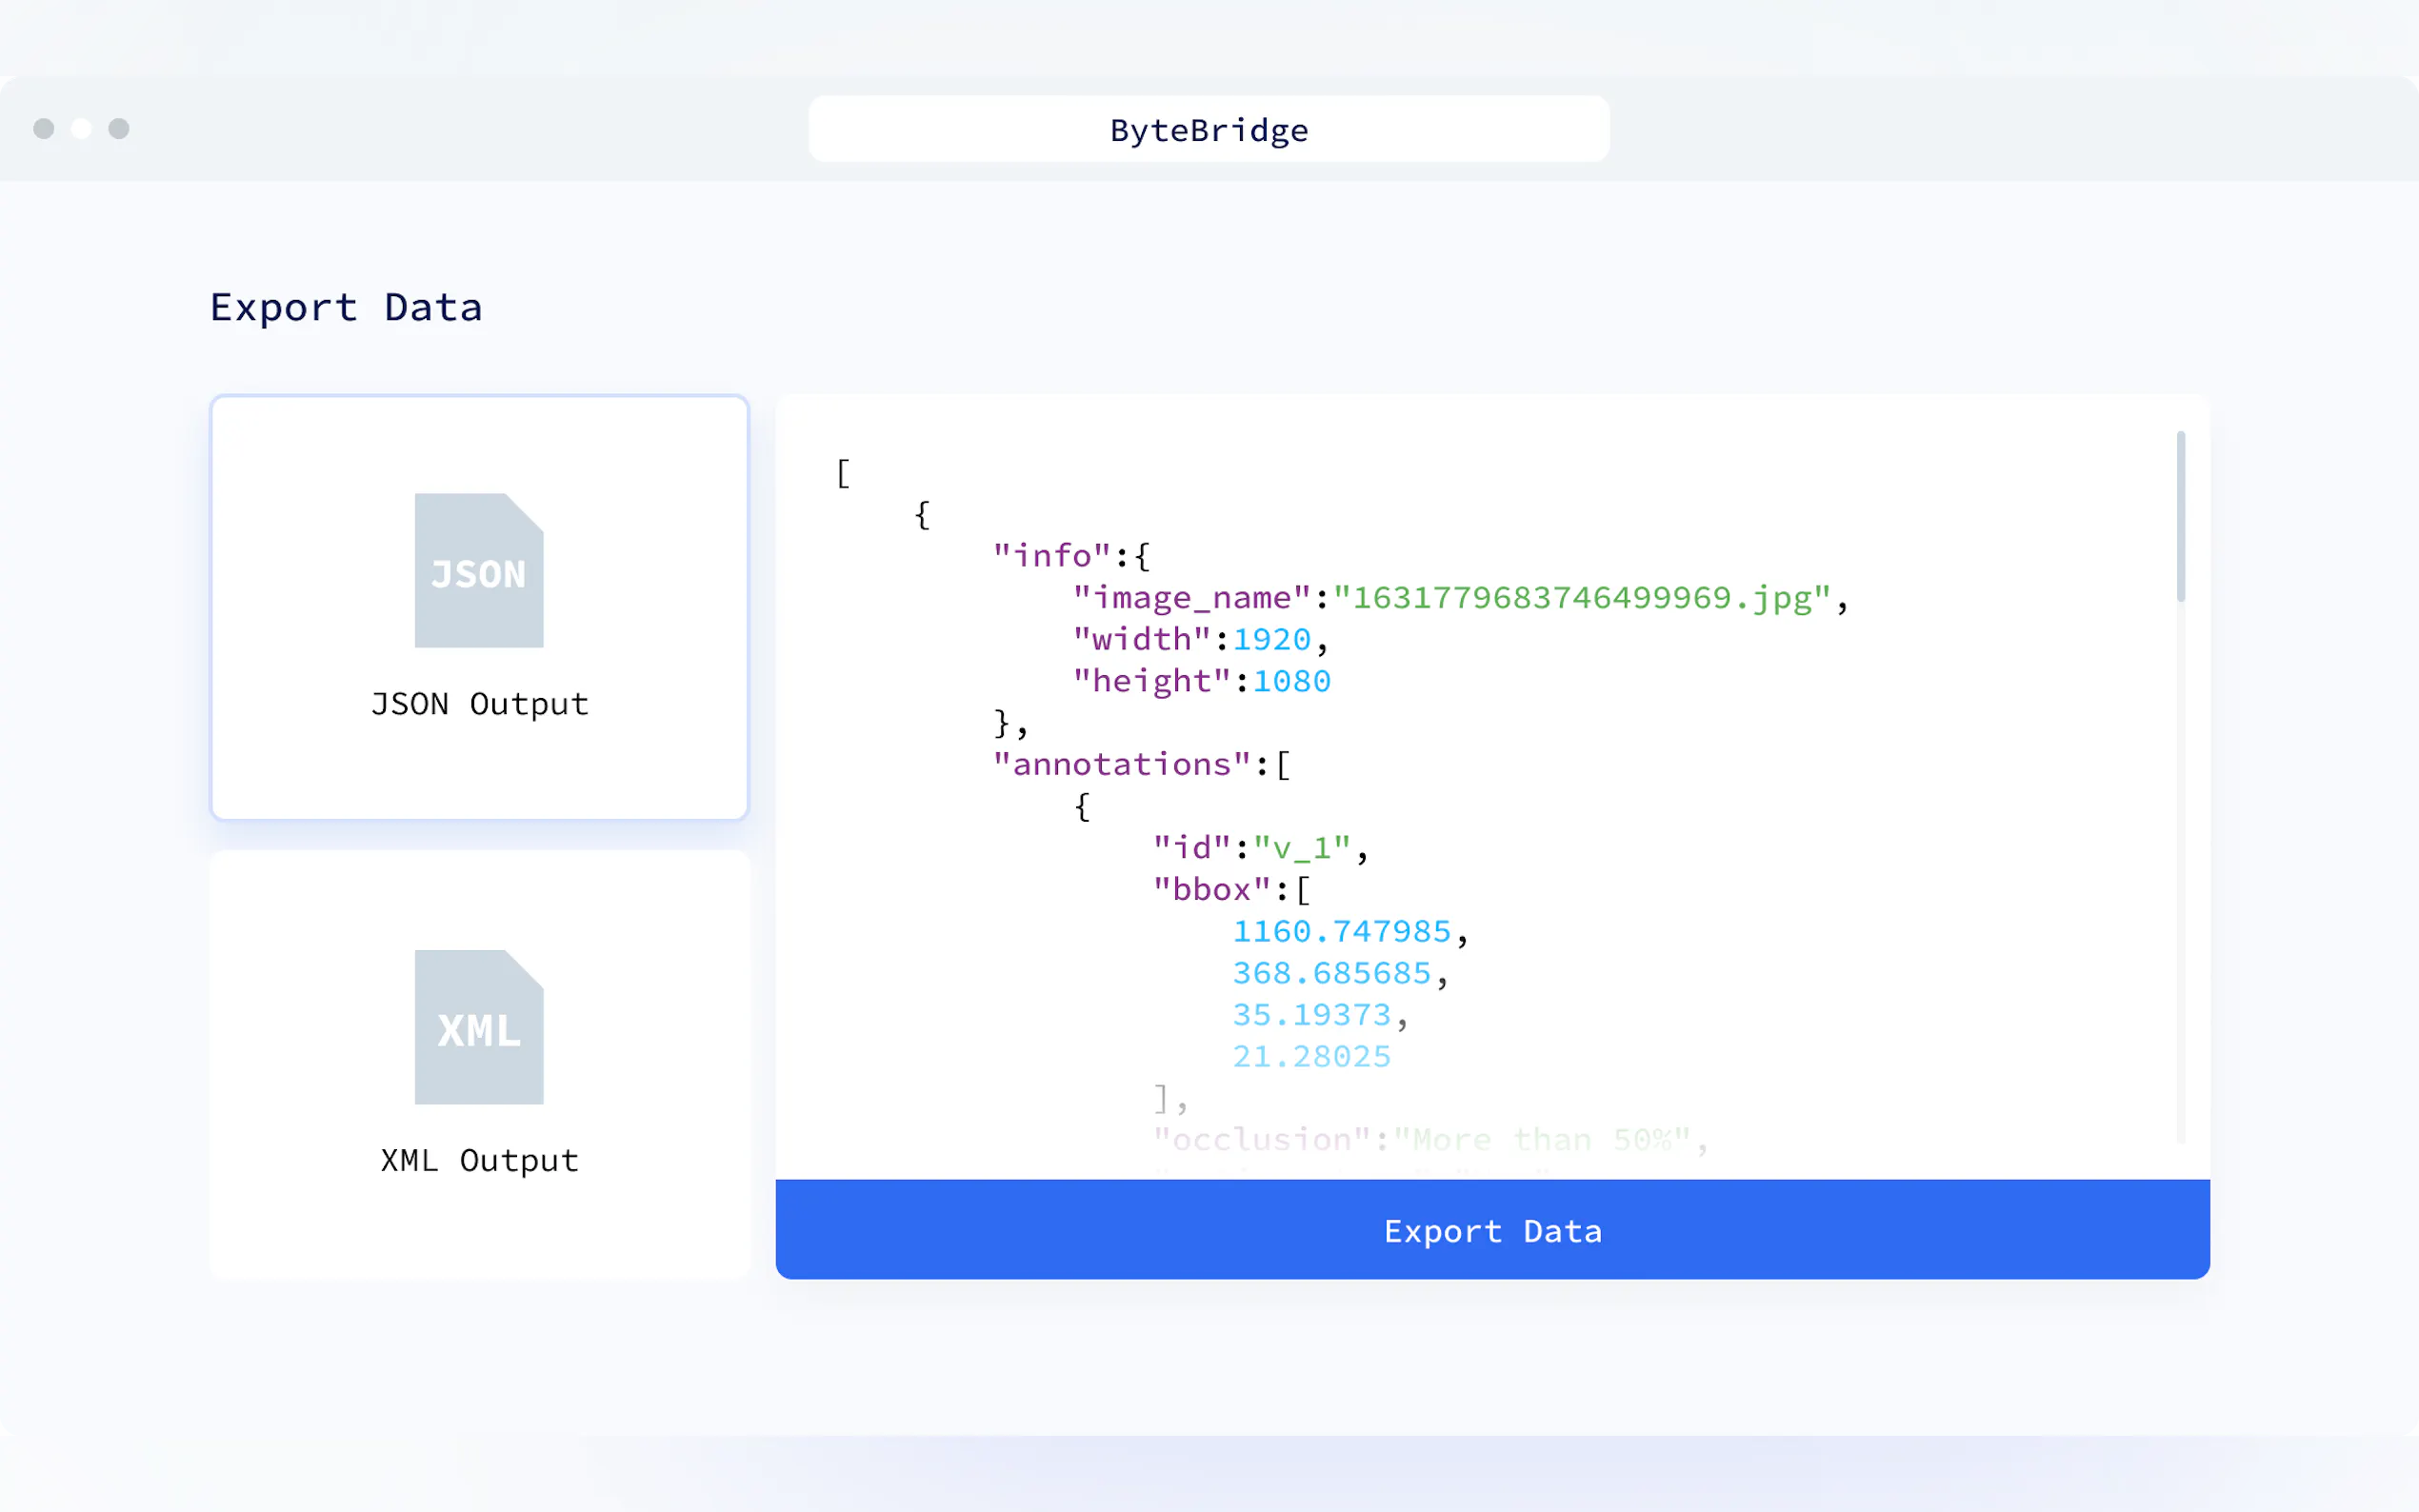Click the code panel scrollbar thumb
2419x1512 pixels.
tap(2180, 517)
